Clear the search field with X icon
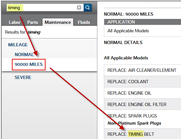 click(x=79, y=8)
